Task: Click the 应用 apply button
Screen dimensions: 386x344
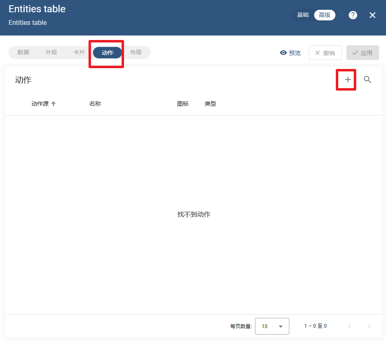Action: [362, 53]
